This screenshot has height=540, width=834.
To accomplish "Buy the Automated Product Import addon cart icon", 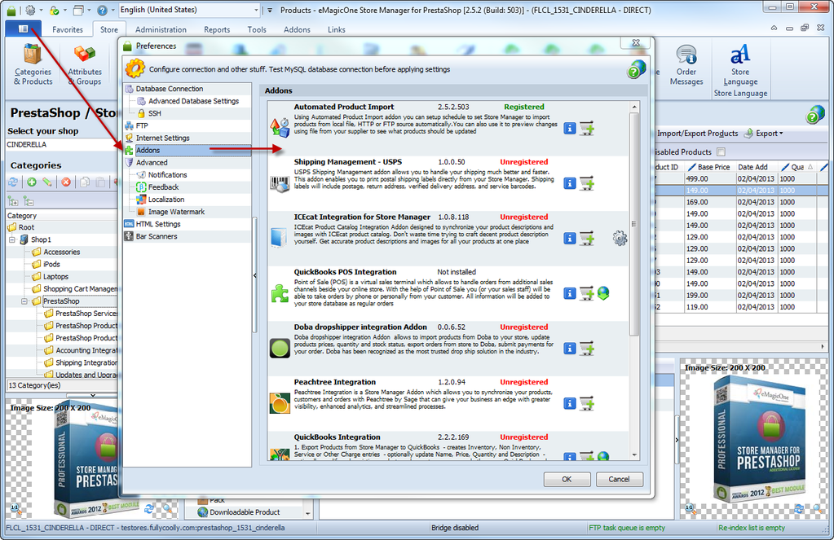I will [x=587, y=128].
